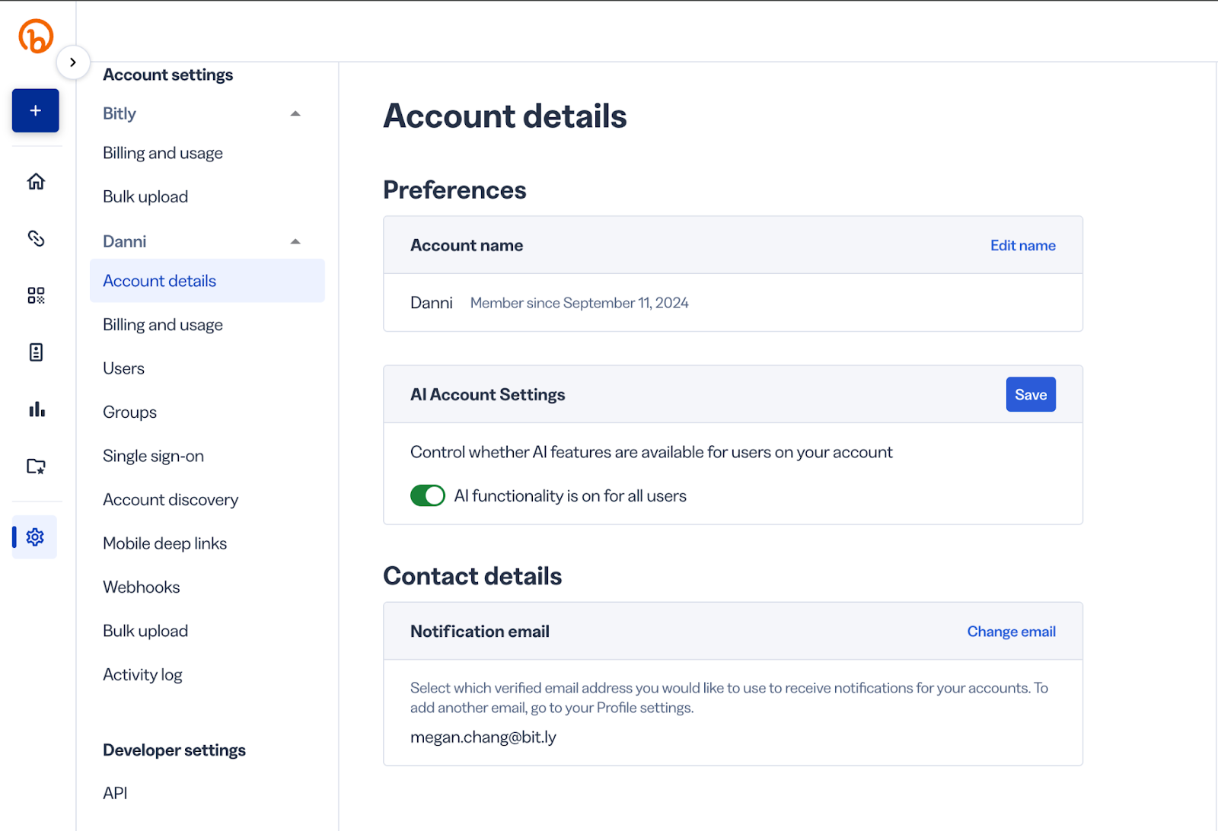Image resolution: width=1218 pixels, height=831 pixels.
Task: Open the Analytics bar chart icon
Action: [36, 409]
